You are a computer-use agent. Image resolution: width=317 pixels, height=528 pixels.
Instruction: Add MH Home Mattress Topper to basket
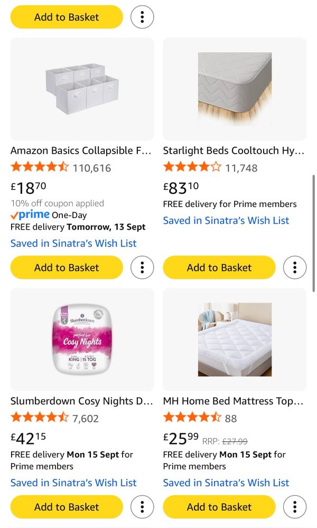click(219, 507)
